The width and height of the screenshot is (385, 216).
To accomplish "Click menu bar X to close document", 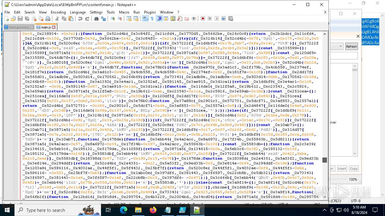I will (325, 12).
